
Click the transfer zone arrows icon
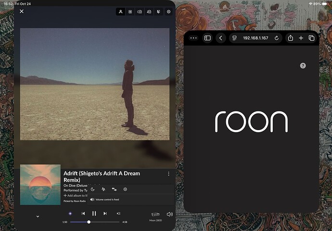point(114,189)
